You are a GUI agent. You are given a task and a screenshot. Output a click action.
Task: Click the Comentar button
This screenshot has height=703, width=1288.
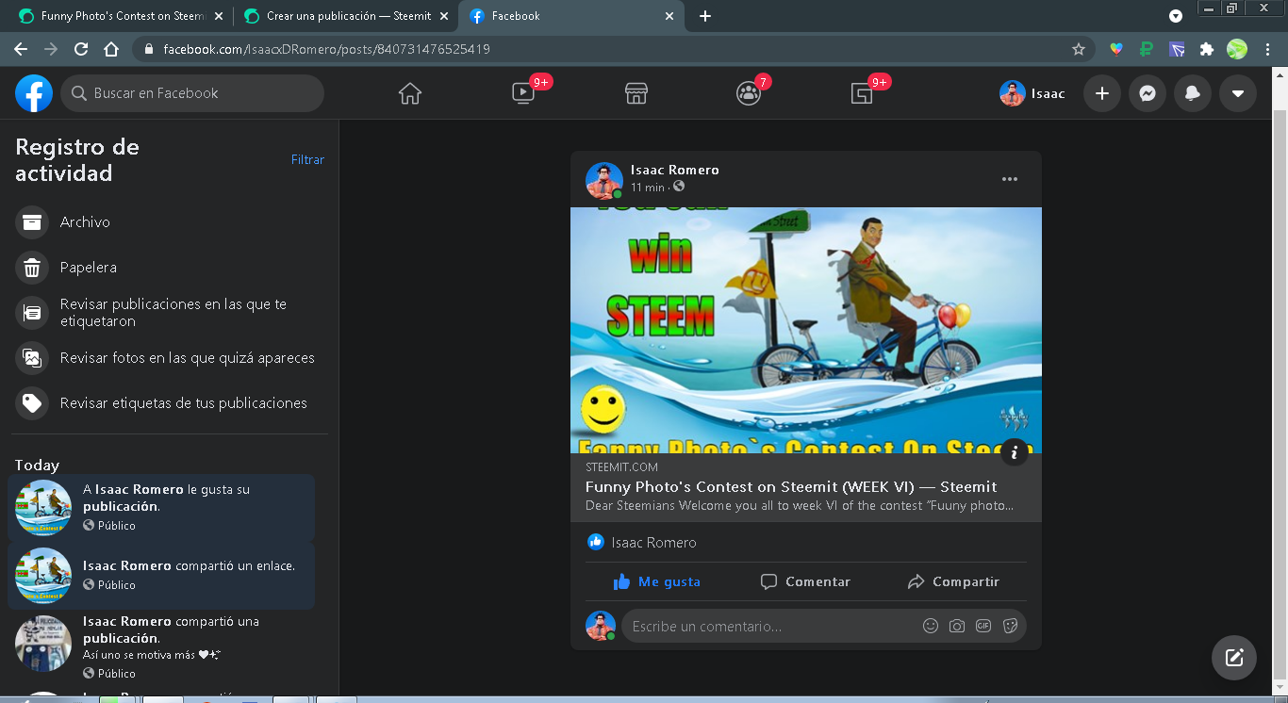[806, 582]
